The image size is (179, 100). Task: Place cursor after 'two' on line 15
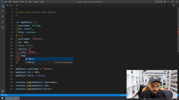coord(25,56)
